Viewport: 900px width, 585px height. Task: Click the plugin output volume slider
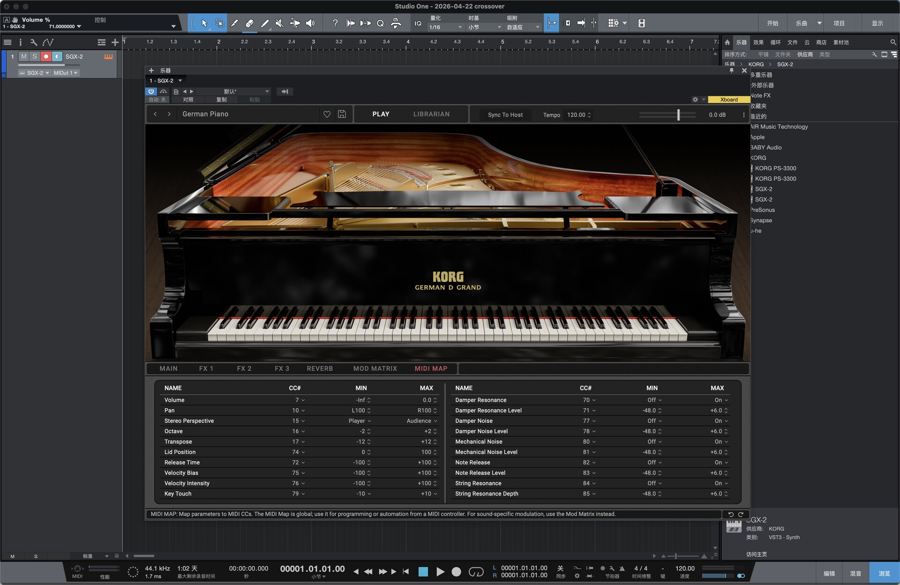tap(678, 115)
